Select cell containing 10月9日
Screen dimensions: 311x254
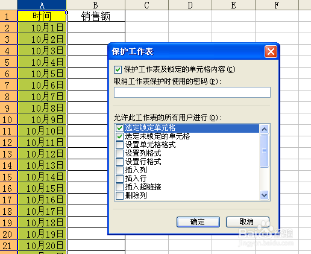[x=42, y=119]
